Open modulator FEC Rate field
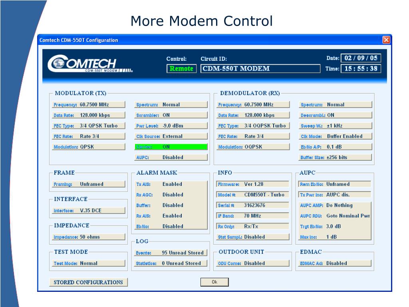Image resolution: width=409 pixels, height=307 pixels. tap(89, 136)
